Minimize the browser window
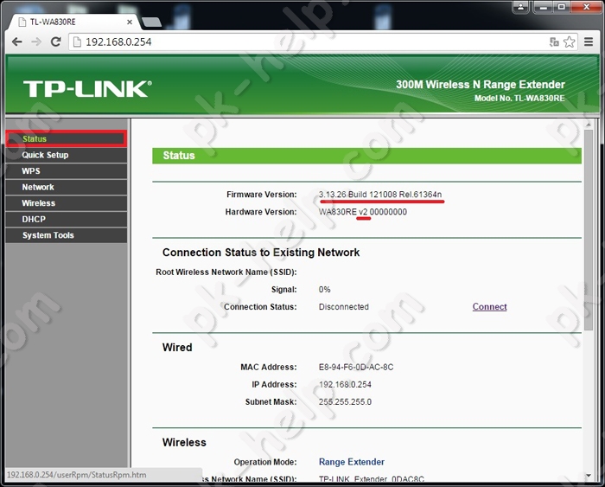The height and width of the screenshot is (487, 605). coord(544,7)
